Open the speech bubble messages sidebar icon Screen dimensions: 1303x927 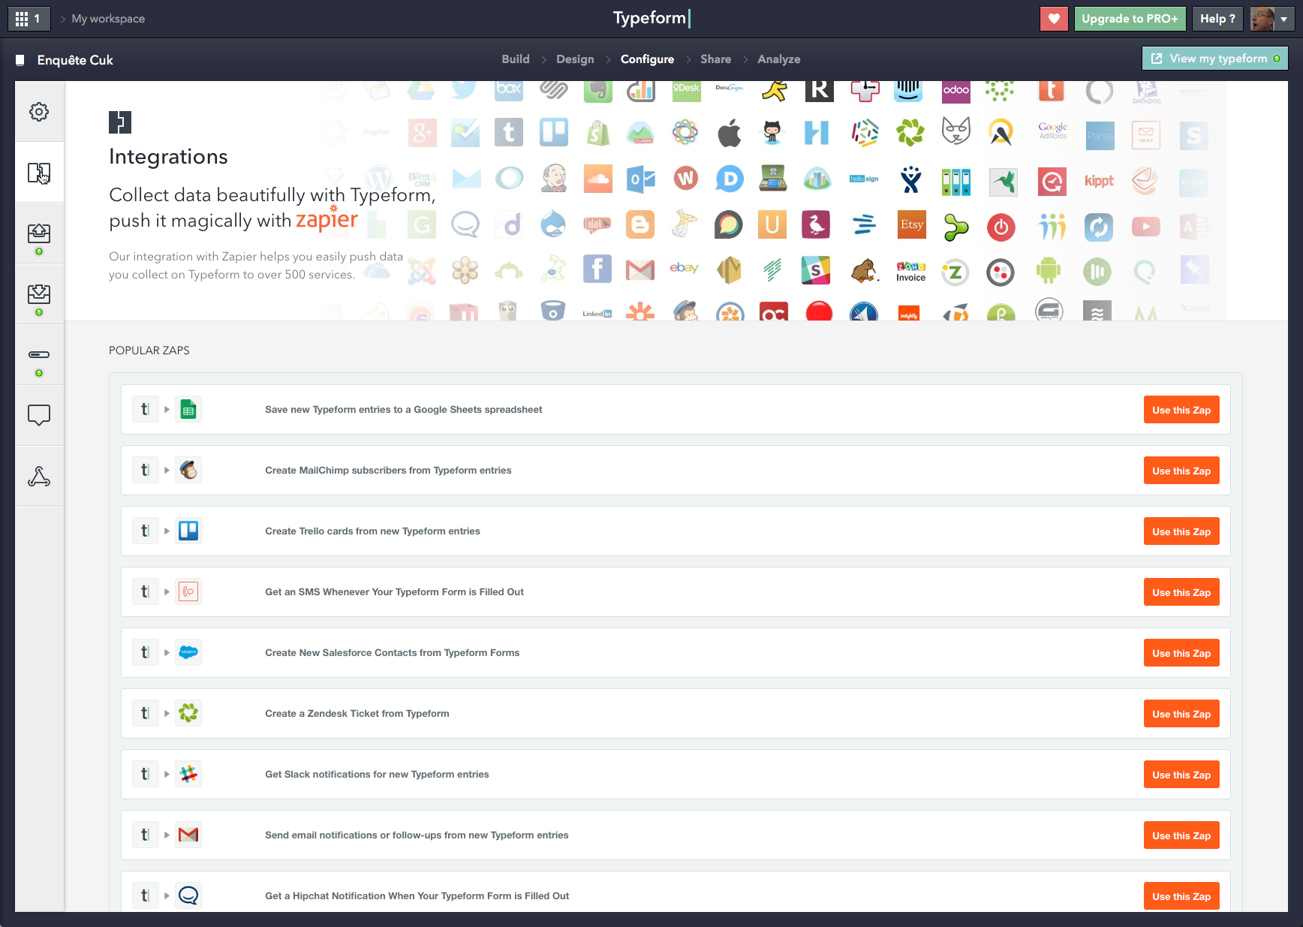(39, 415)
